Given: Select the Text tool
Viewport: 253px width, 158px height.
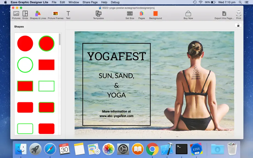Looking at the screenshot, I should (x=68, y=15).
